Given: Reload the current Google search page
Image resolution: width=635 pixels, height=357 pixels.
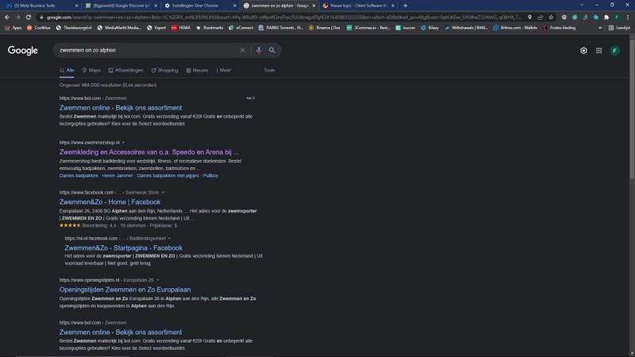Looking at the screenshot, I should click(29, 17).
